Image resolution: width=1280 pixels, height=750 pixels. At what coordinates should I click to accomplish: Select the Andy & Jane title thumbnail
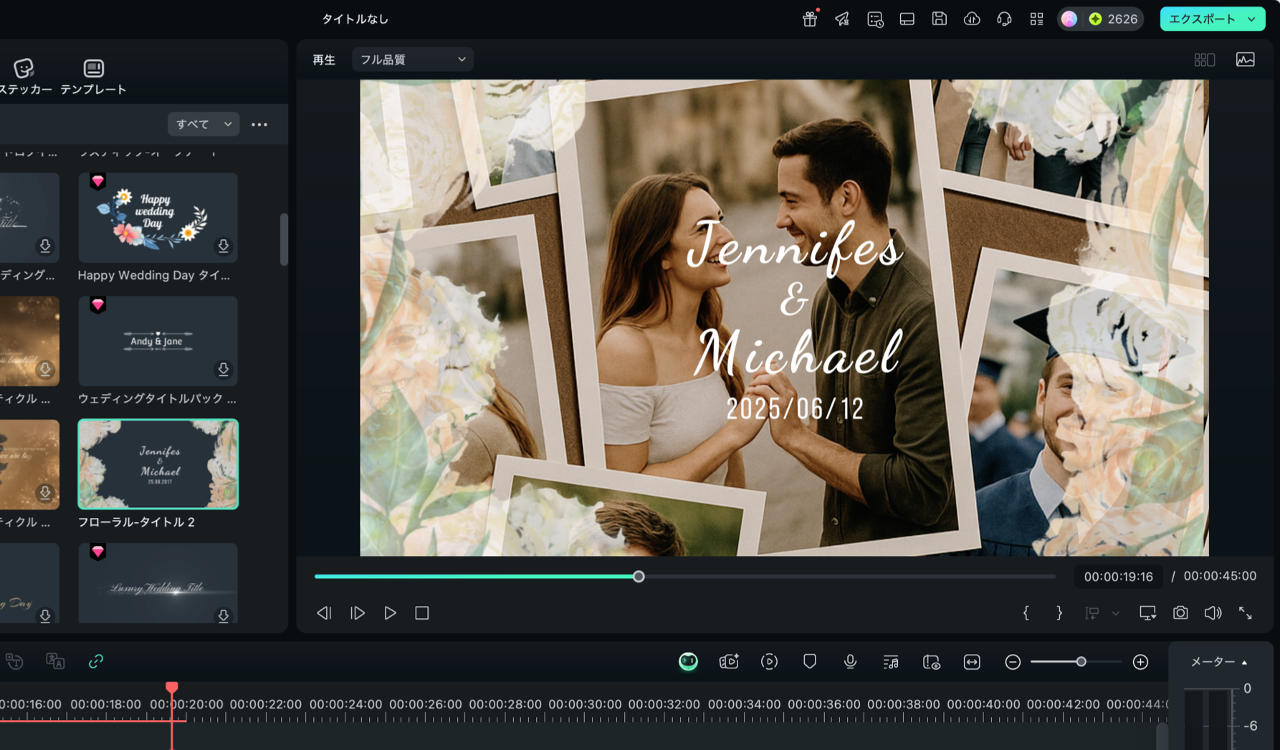(x=158, y=341)
